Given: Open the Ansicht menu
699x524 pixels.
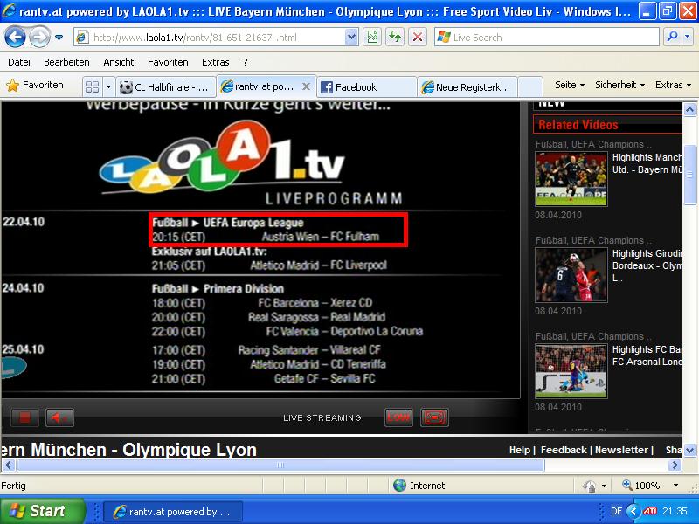Looking at the screenshot, I should (118, 62).
